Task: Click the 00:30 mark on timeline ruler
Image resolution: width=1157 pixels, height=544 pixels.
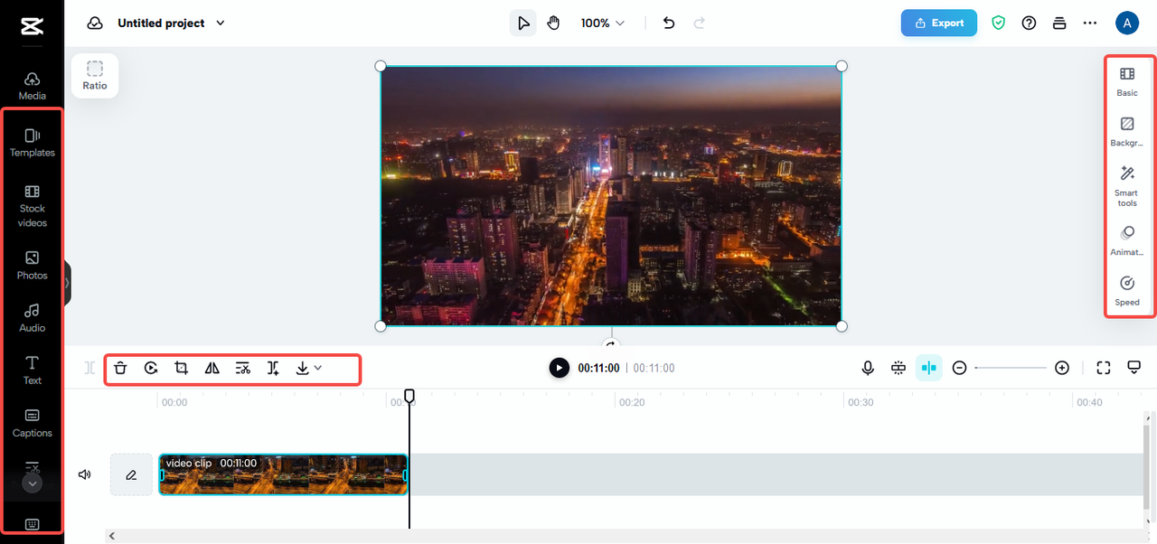Action: tap(861, 403)
